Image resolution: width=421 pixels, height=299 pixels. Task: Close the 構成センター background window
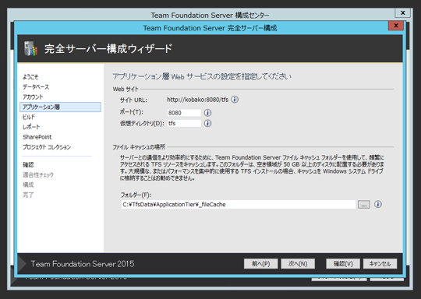[403, 12]
